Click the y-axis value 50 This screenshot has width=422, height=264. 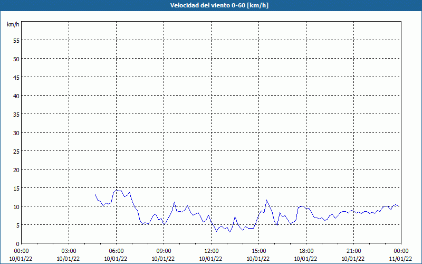pyautogui.click(x=16, y=59)
